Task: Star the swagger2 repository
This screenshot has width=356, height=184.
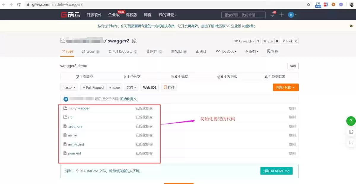Action: [x=268, y=41]
